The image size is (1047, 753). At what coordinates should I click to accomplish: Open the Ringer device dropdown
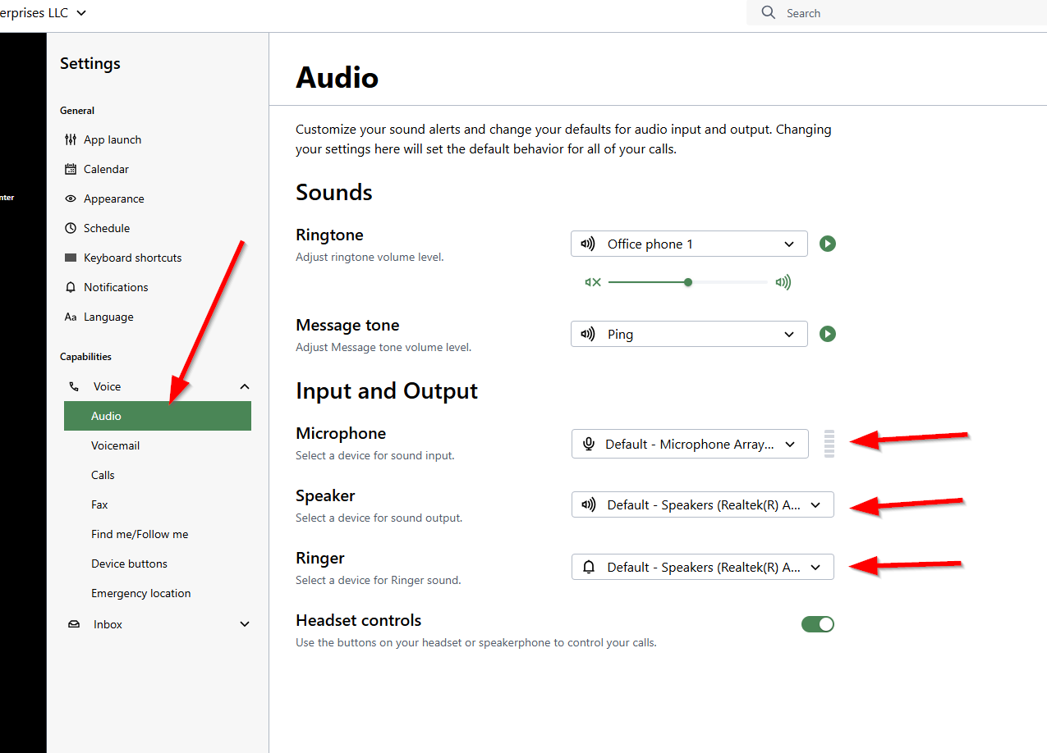(702, 567)
